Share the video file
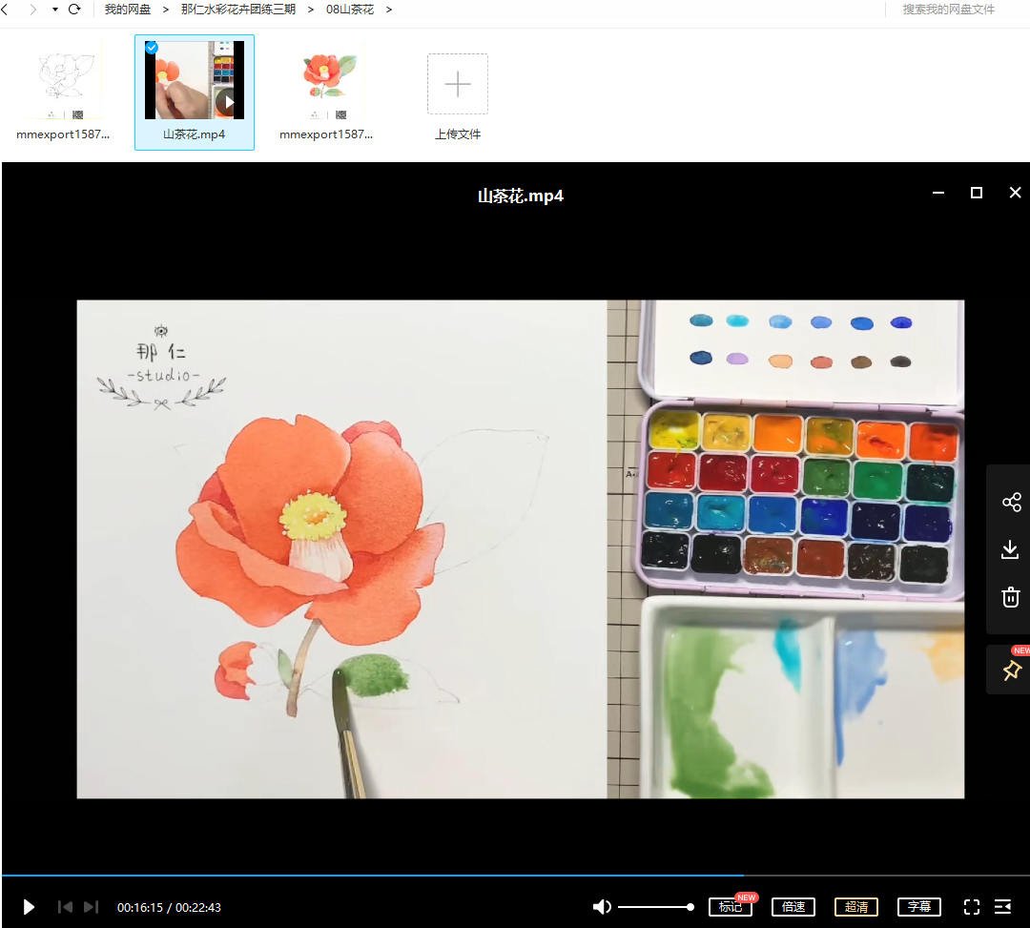This screenshot has width=1030, height=928. [1011, 503]
